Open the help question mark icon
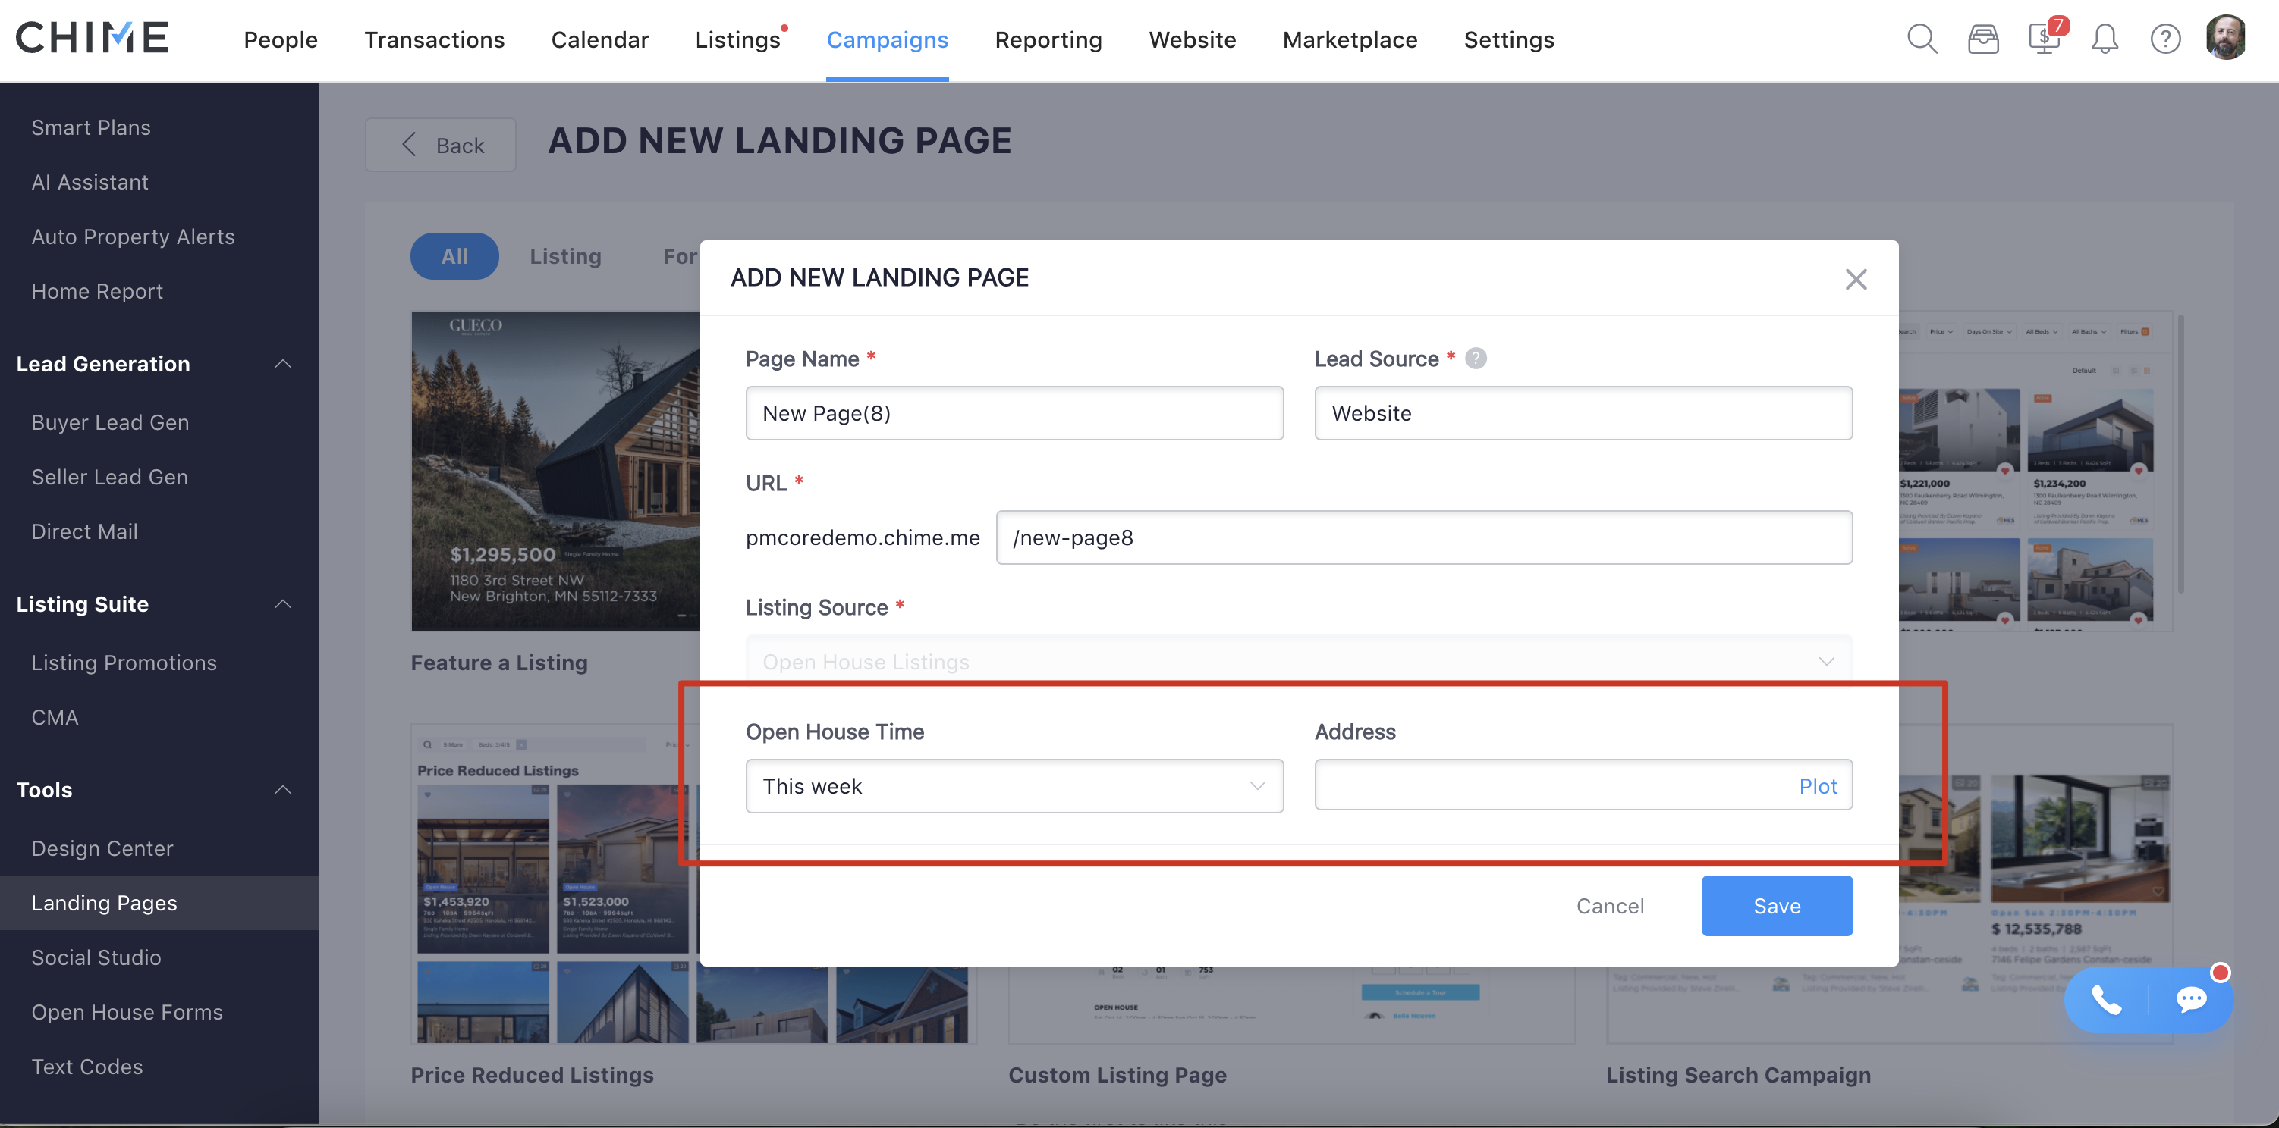The image size is (2279, 1128). (2165, 39)
